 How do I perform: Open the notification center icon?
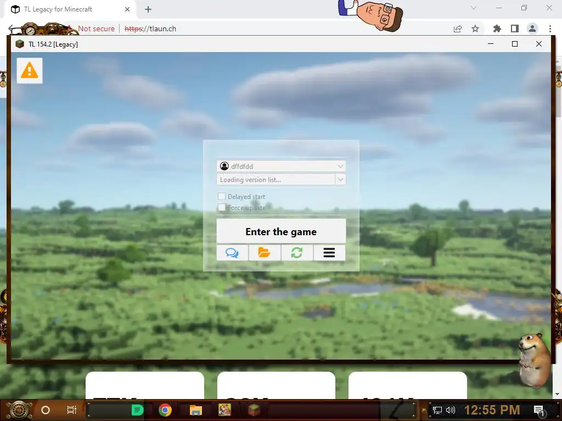[x=539, y=411]
